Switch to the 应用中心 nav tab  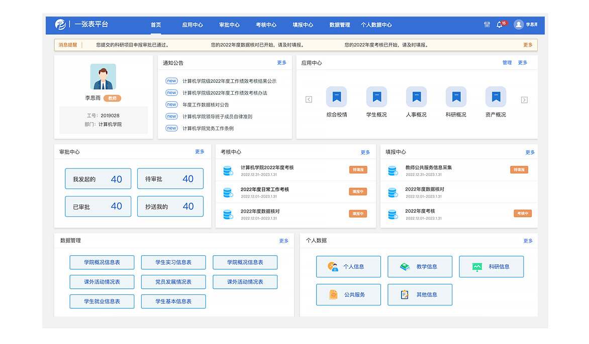click(x=192, y=25)
